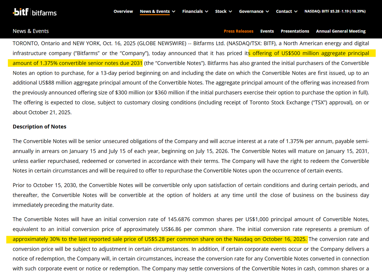This screenshot has height=273, width=382.
Task: Click the highlighted text 'offering of US$500 million aggregate principal'
Action: tap(311, 53)
